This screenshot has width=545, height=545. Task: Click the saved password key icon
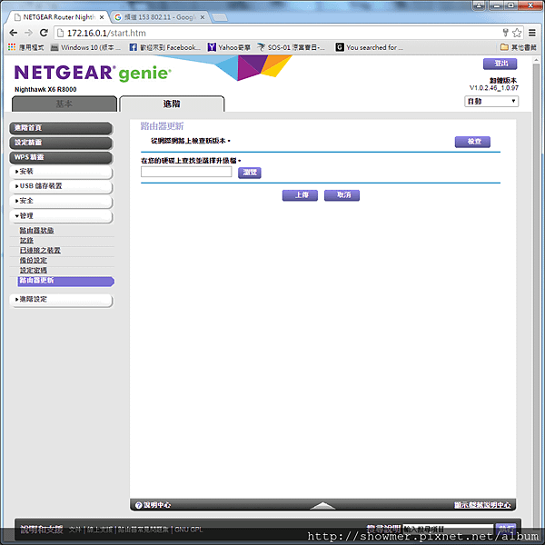(505, 33)
